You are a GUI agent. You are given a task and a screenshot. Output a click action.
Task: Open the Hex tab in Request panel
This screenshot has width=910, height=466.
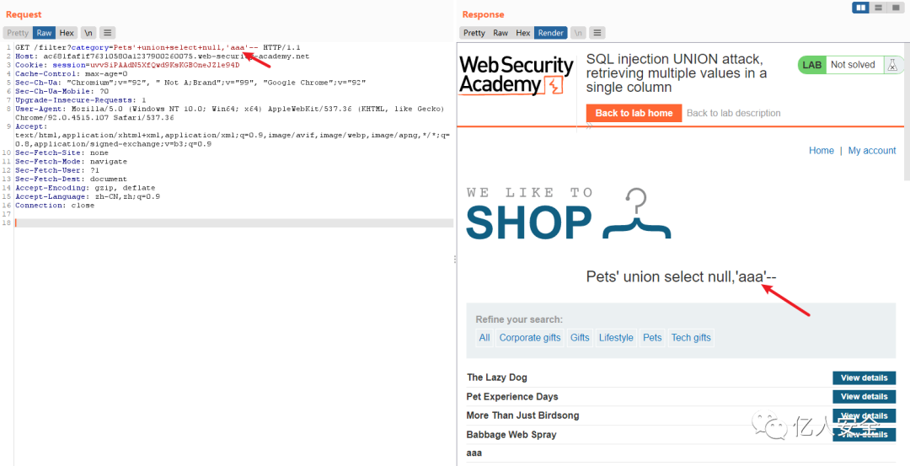pos(67,33)
